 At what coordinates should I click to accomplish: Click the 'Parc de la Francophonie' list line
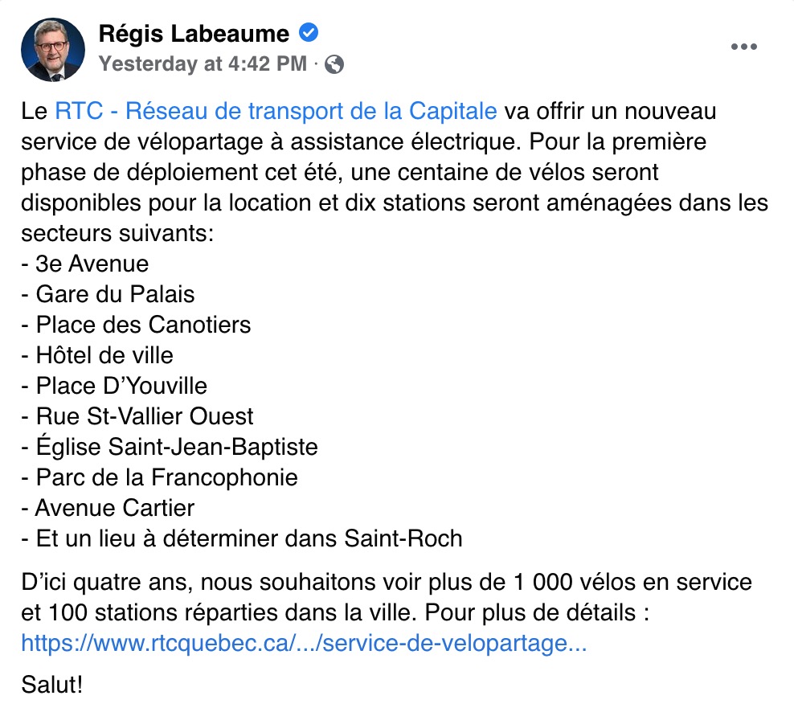(x=159, y=477)
